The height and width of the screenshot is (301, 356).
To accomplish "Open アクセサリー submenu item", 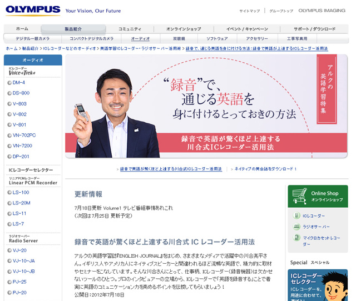I will (x=257, y=38).
